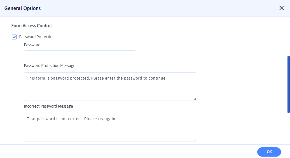Grab the Password Protection Message textarea resize handle
Image resolution: width=290 pixels, height=158 pixels.
(x=195, y=99)
